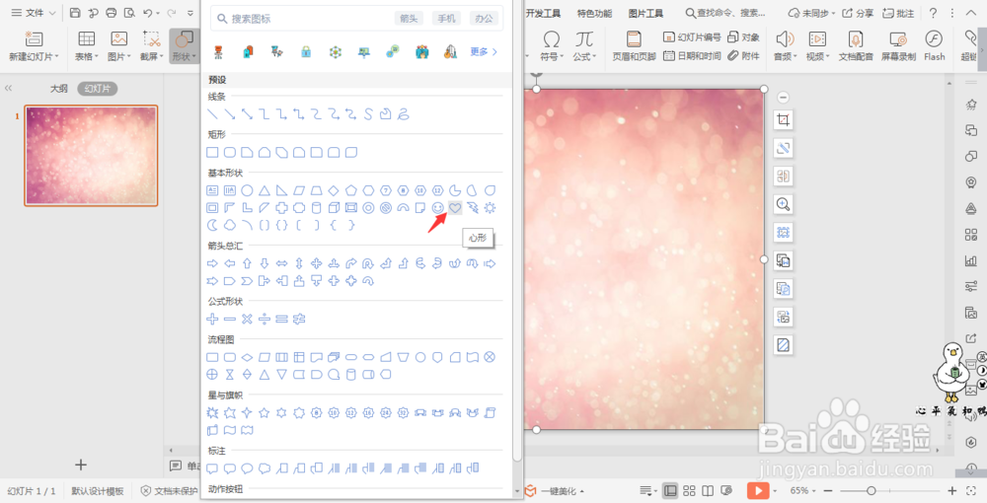Pick the up arrow block shape
Viewport: 987px width, 503px height.
click(x=248, y=263)
